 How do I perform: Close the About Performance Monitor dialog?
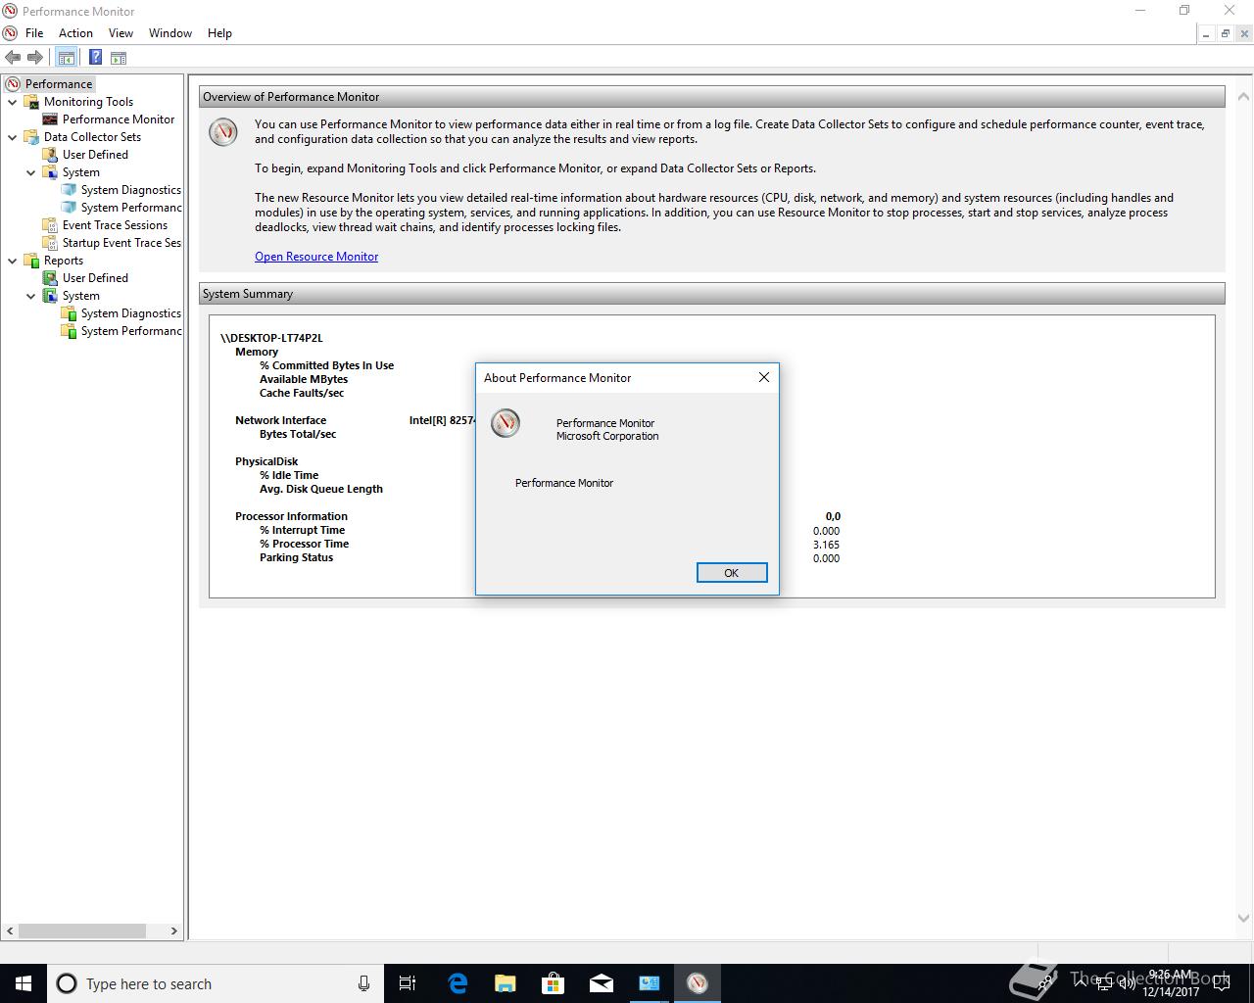tap(764, 377)
